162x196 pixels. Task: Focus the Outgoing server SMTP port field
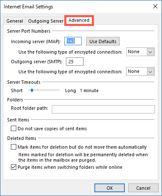pyautogui.click(x=75, y=62)
